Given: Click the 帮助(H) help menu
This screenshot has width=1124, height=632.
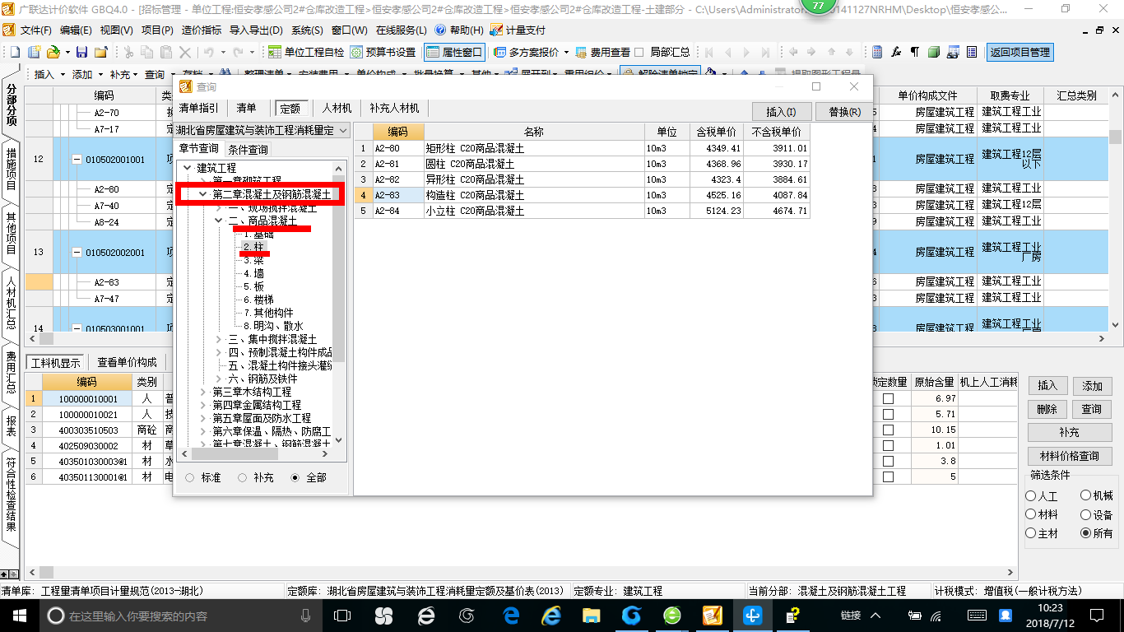Looking at the screenshot, I should coord(459,30).
